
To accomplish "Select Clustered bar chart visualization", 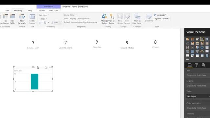I will [197, 39].
